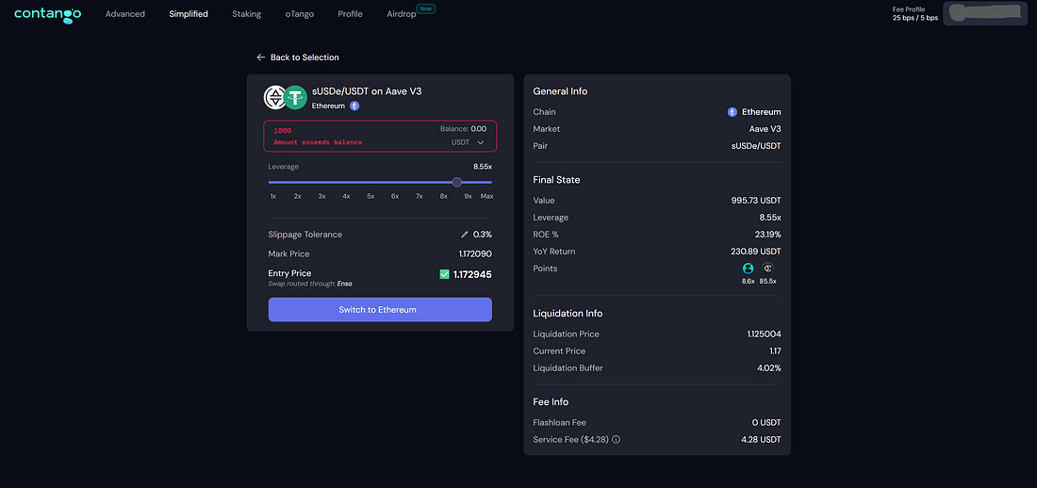Set leverage to 5x mark

[370, 196]
